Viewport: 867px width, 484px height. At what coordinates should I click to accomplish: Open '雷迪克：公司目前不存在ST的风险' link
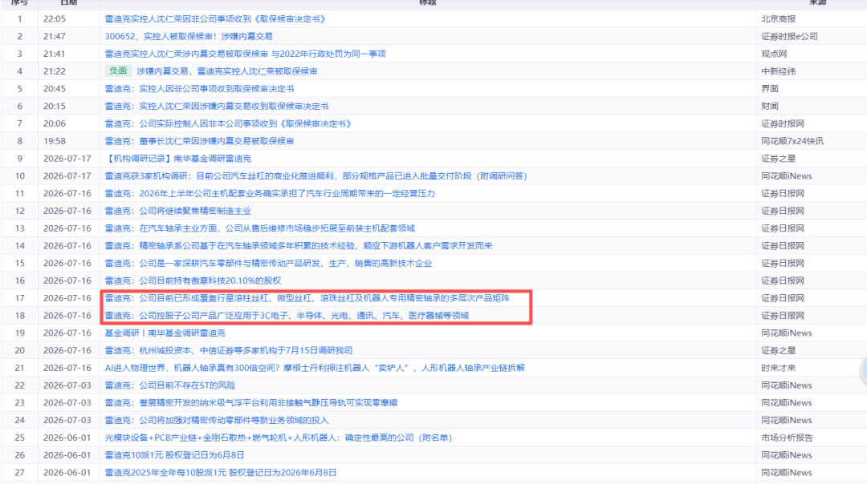(170, 385)
